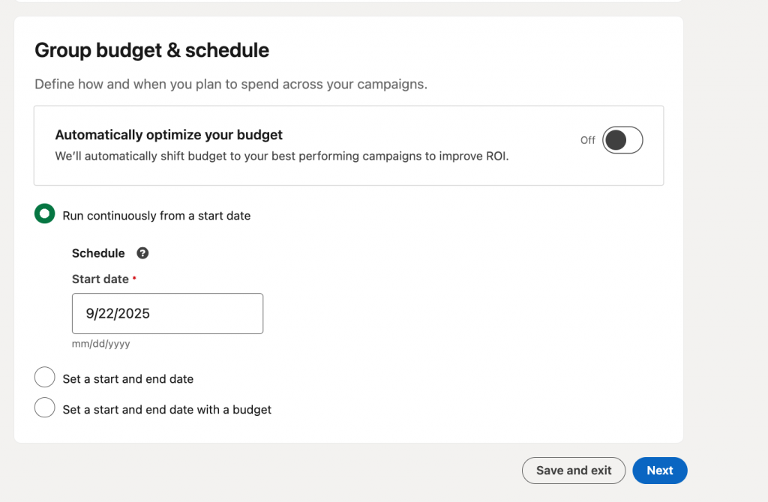Click the Run continuously from a start date label
The image size is (768, 502).
[x=156, y=216]
